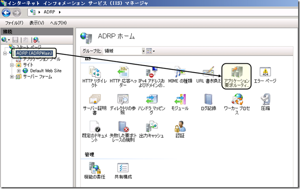
Task: Select サイト in the connections tree
Action: click(28, 65)
